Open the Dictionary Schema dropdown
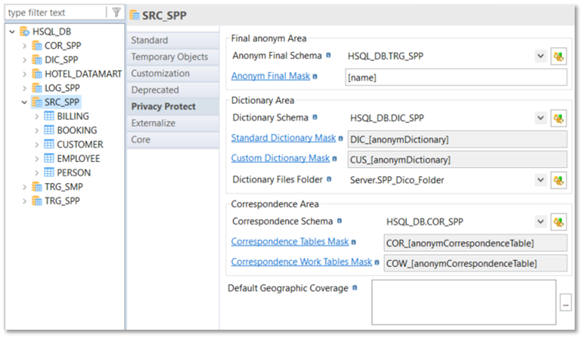 point(540,118)
